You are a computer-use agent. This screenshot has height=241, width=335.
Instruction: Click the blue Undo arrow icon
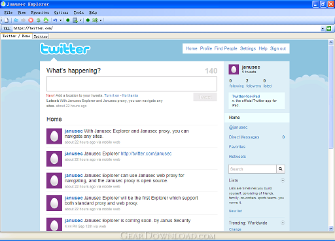click(x=55, y=20)
